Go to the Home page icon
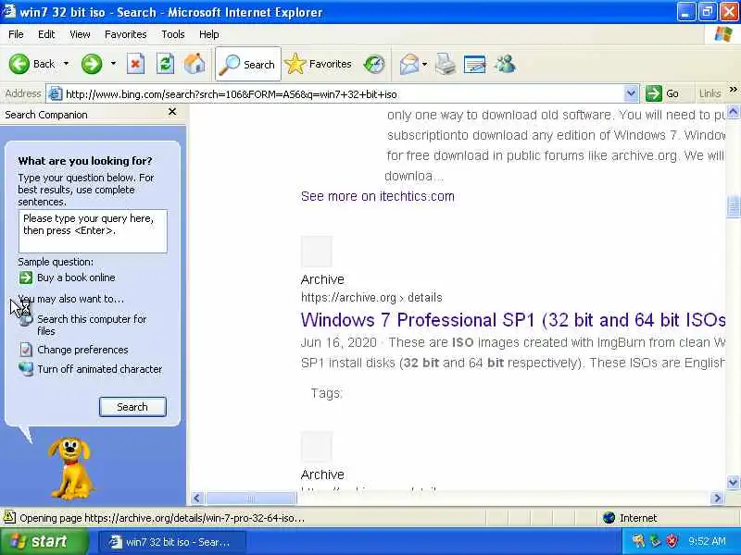Screen dimensions: 741x555 pyautogui.click(x=195, y=64)
